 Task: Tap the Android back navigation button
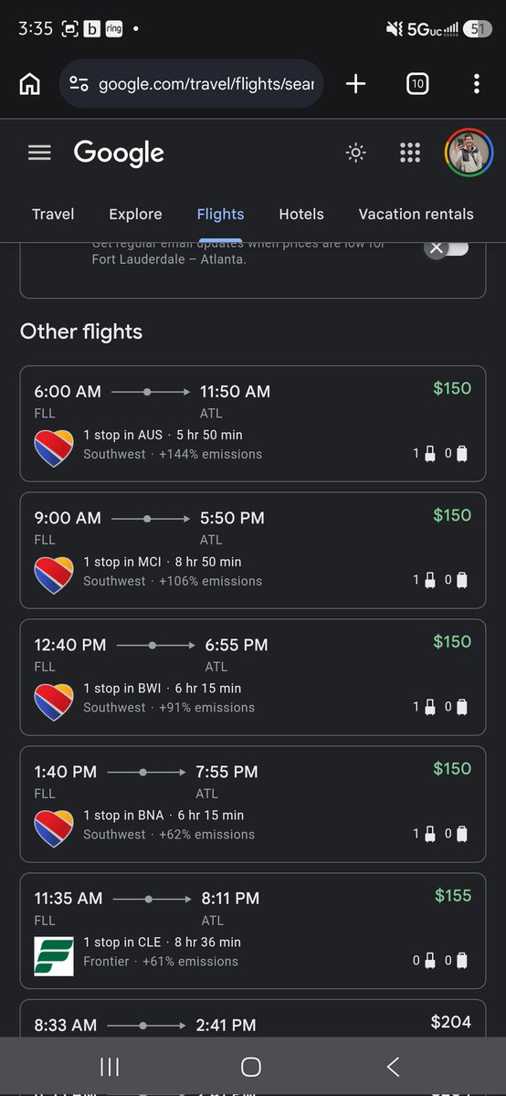(394, 1066)
